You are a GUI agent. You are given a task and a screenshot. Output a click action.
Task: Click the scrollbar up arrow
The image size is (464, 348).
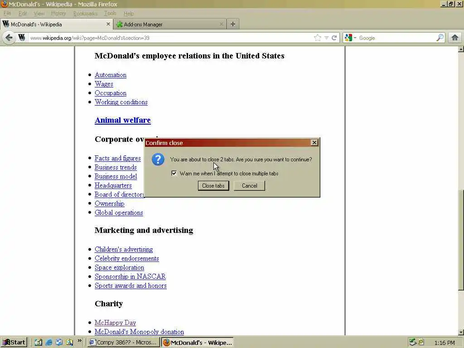tap(461, 49)
